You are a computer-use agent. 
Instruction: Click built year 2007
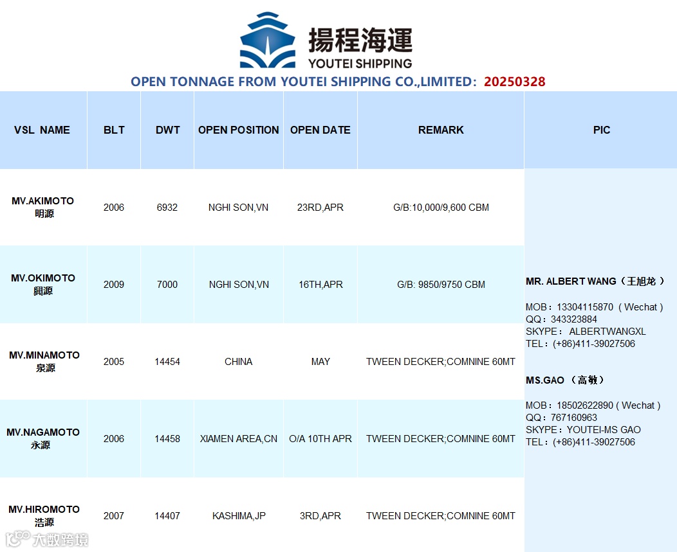coord(113,516)
